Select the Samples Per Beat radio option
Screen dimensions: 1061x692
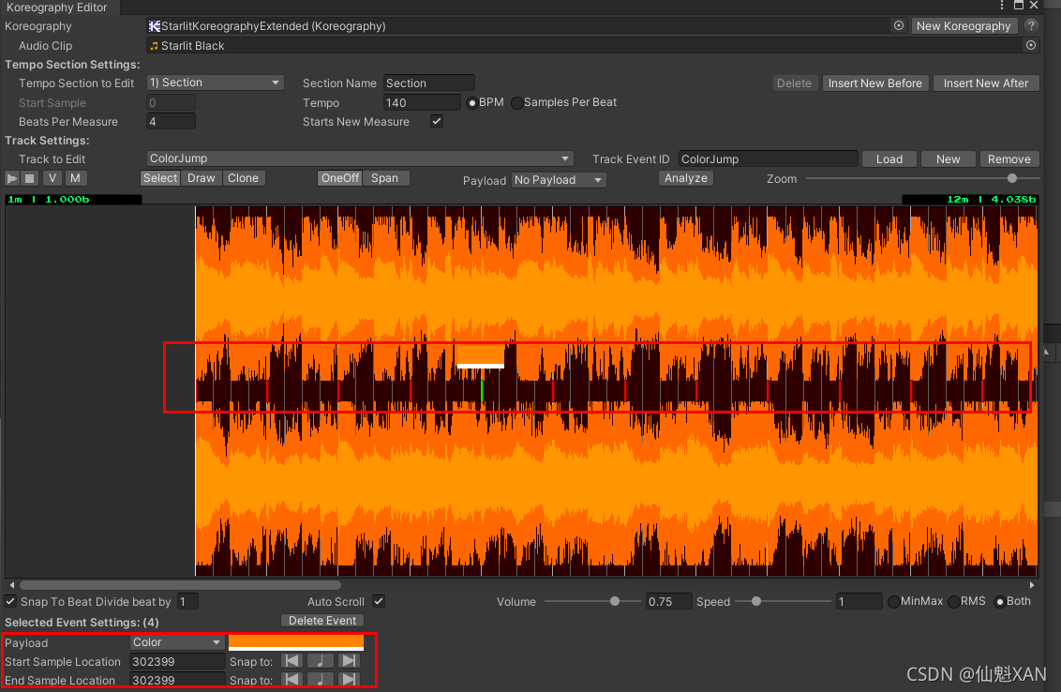coord(517,102)
